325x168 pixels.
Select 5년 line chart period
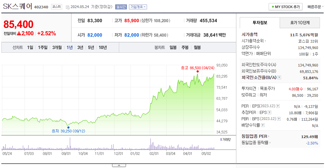[91, 47]
